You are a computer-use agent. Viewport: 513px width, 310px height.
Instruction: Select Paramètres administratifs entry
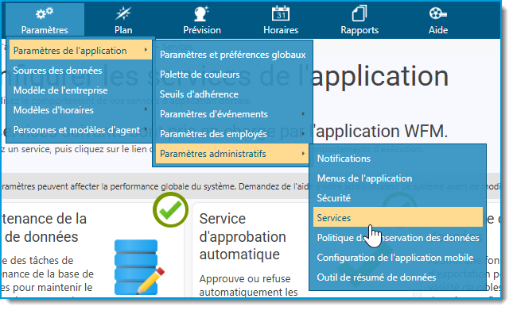[232, 154]
